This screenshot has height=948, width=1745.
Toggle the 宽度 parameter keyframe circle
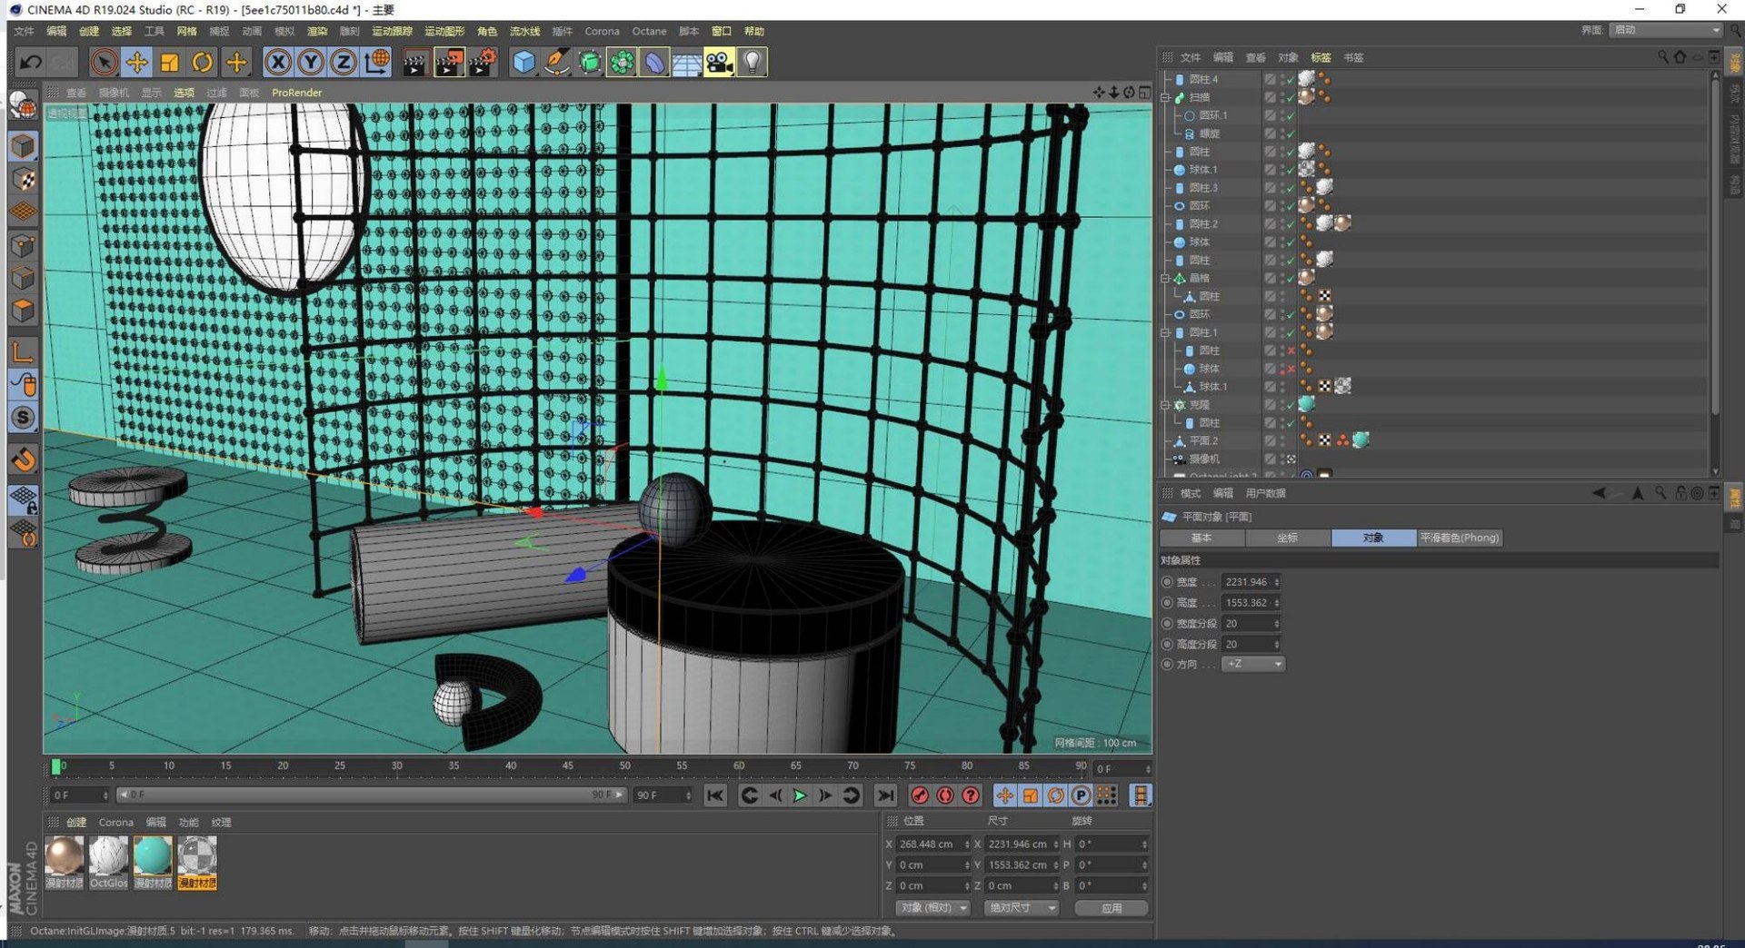[x=1168, y=582]
